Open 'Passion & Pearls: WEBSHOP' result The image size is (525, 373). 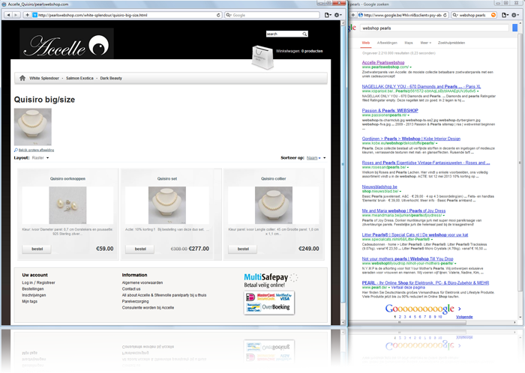pos(390,111)
